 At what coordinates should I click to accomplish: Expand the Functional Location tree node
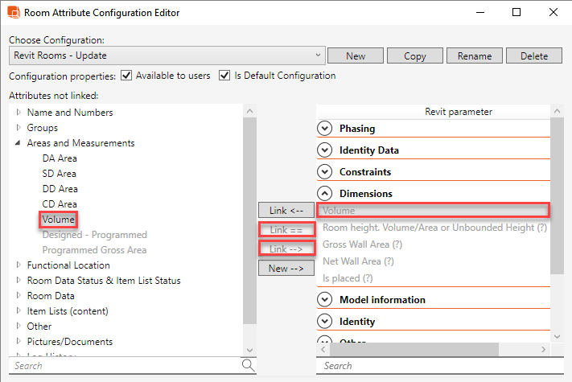(19, 265)
